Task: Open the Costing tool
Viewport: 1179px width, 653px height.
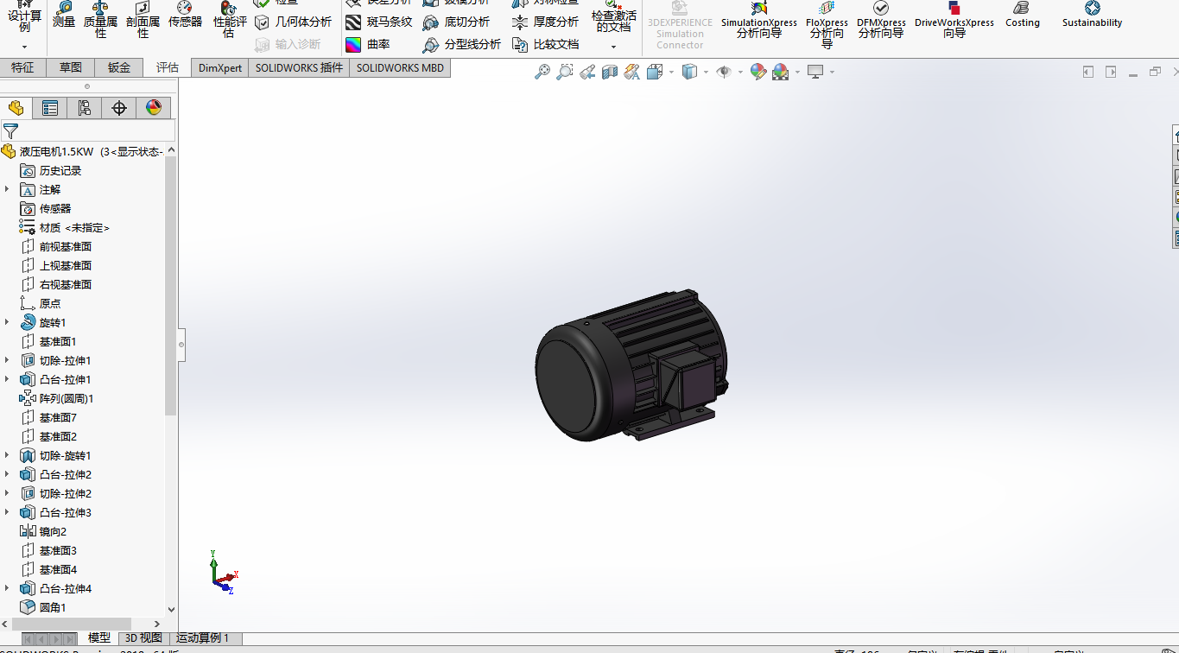Action: [1023, 16]
